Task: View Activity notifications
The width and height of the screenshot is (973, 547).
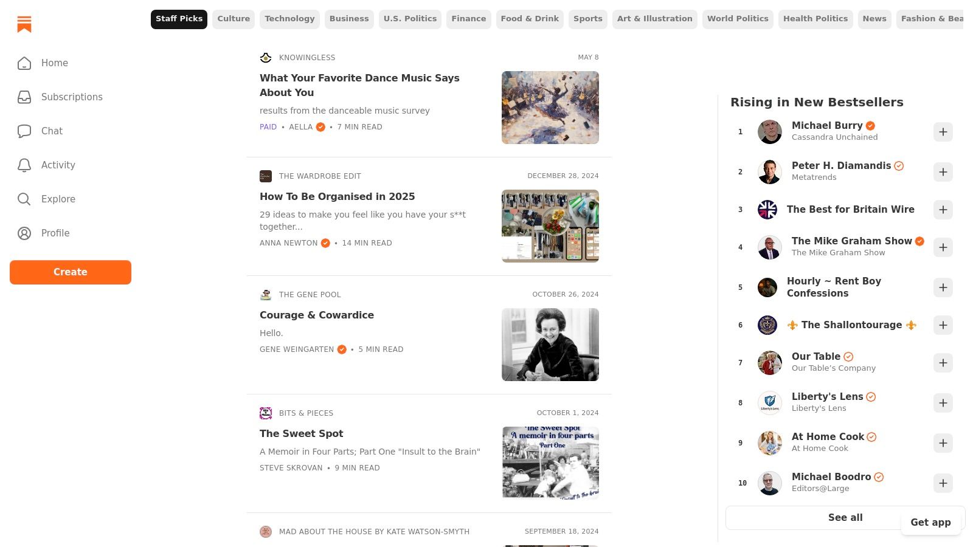Action: coord(58,165)
